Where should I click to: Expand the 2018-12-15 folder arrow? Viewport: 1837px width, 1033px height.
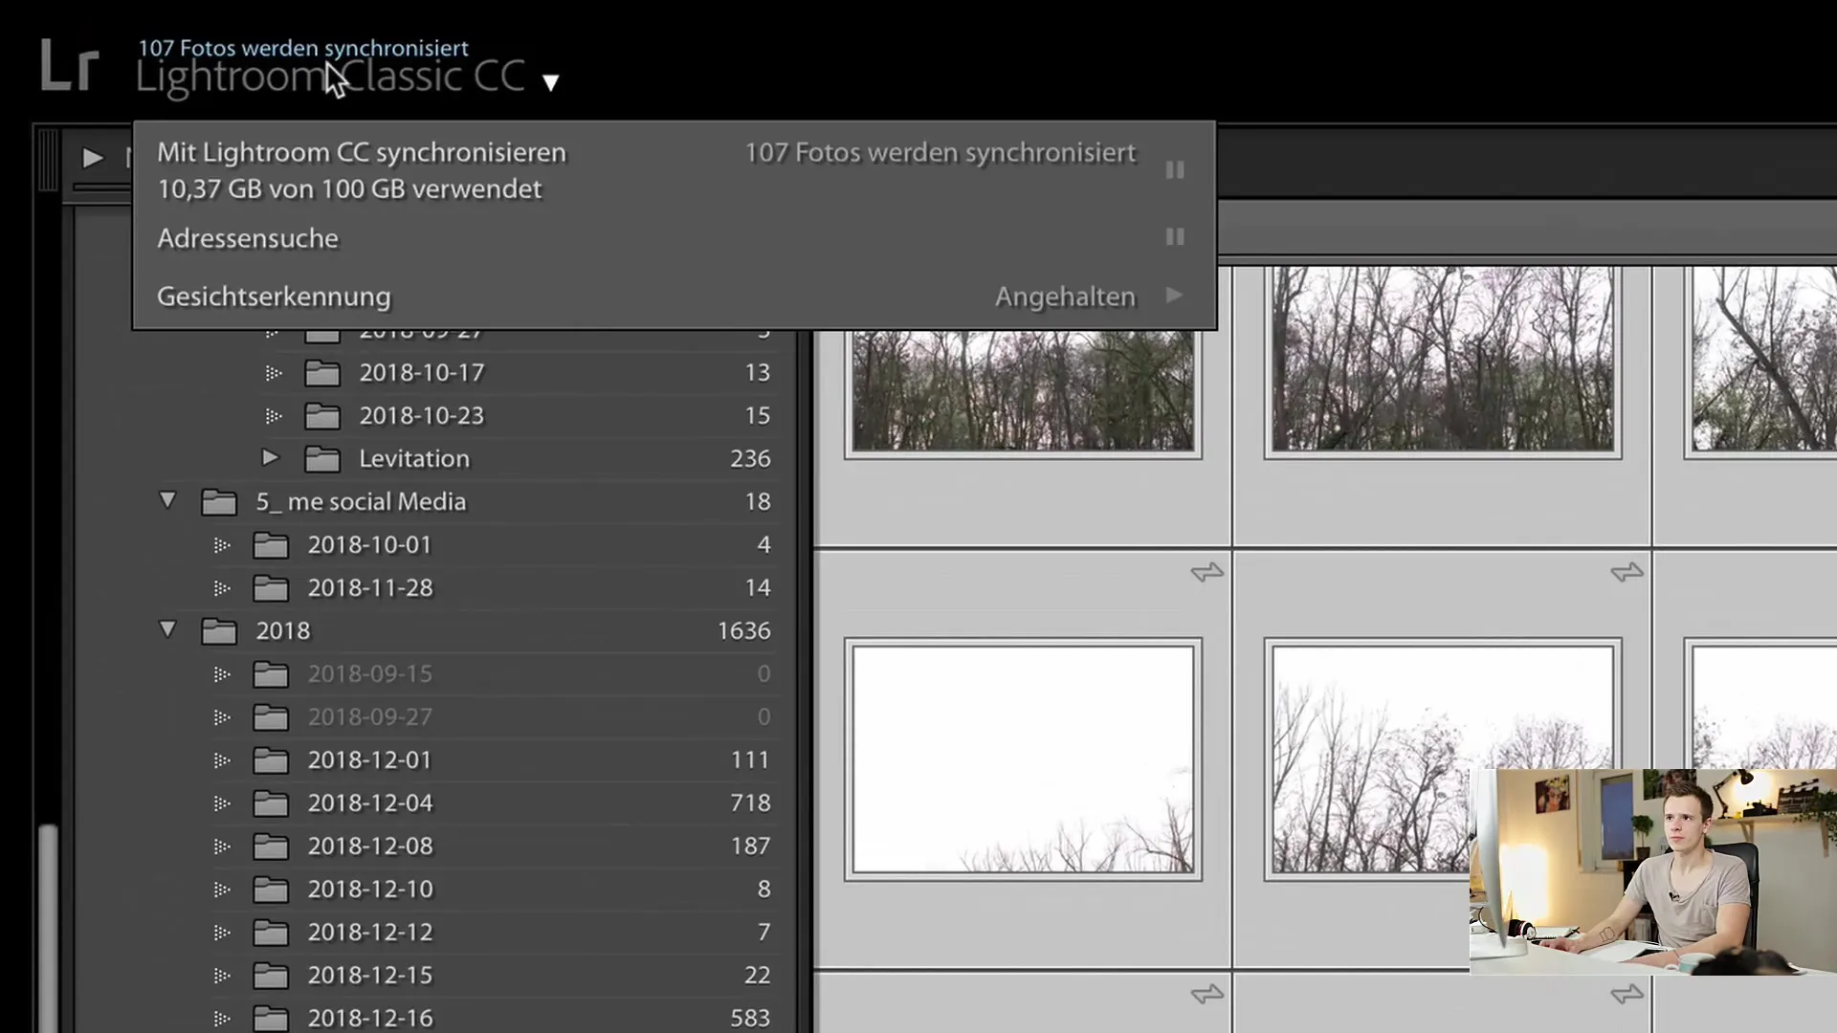click(x=221, y=976)
